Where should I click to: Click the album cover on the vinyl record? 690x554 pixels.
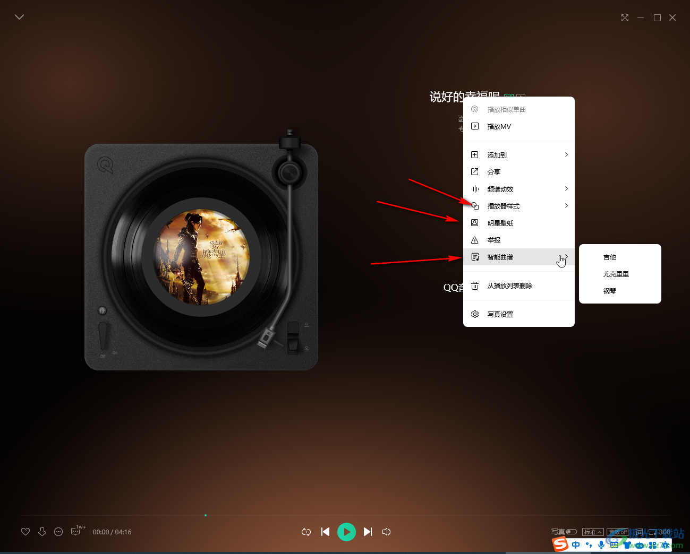click(x=201, y=257)
